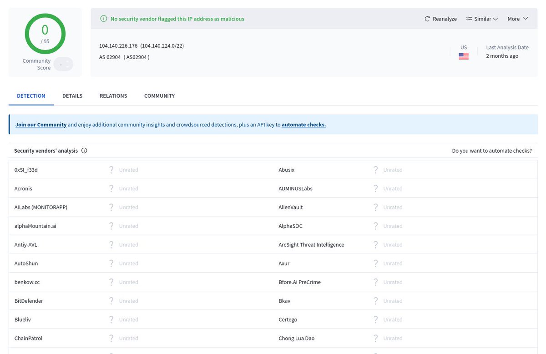Click the question mark icon for Blueliv
The image size is (546, 354).
click(111, 319)
